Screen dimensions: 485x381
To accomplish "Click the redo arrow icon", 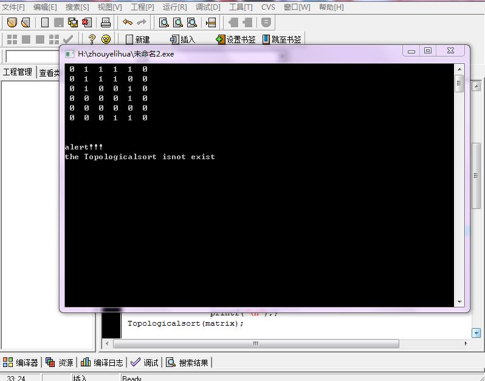I will (142, 22).
